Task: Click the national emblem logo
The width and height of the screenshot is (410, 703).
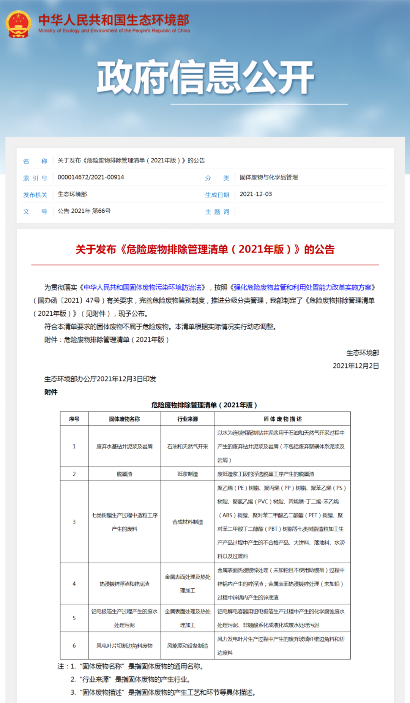Action: [x=18, y=24]
